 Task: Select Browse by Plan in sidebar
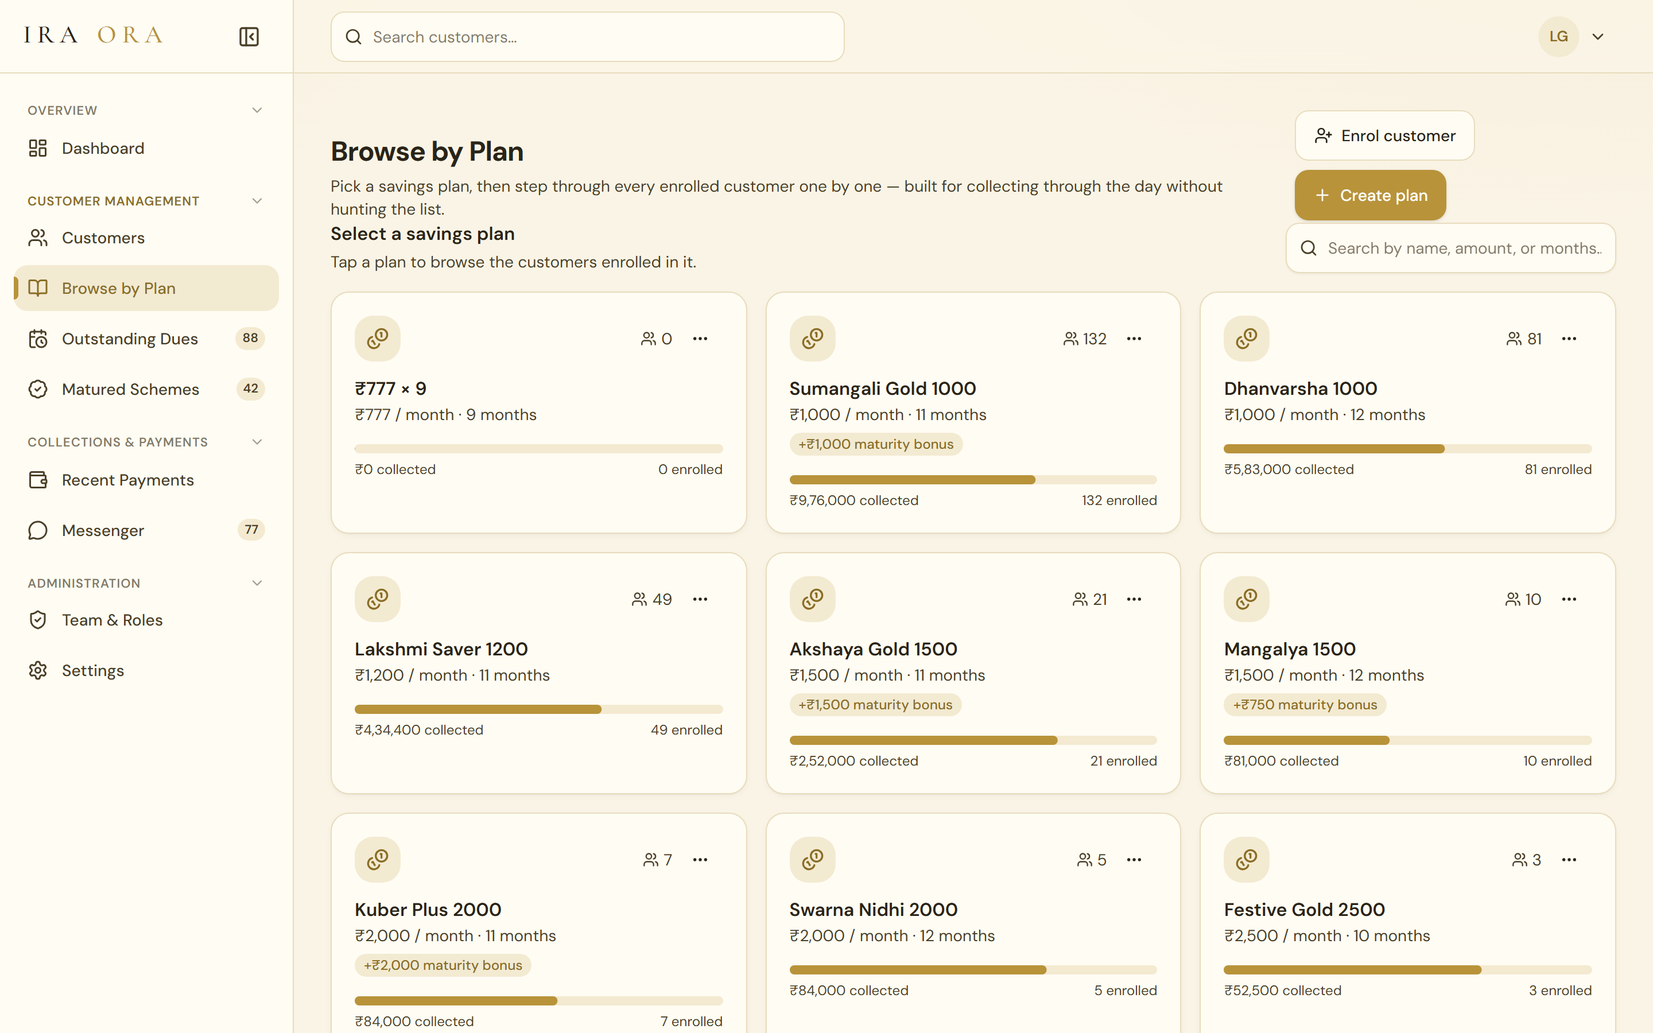coord(146,288)
